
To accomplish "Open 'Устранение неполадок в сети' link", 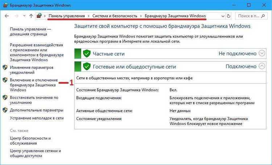I will (x=37, y=118).
